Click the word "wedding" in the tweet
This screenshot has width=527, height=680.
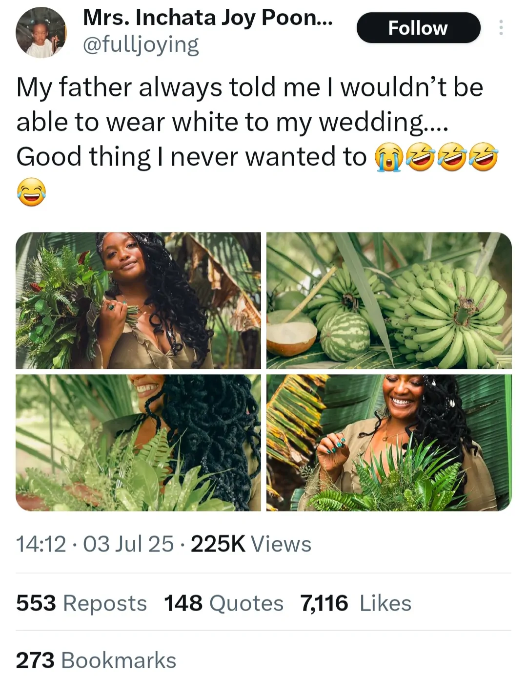tap(371, 122)
